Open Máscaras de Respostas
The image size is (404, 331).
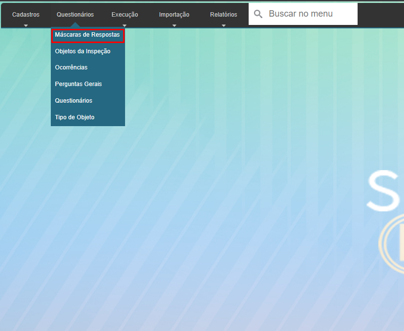click(x=87, y=35)
